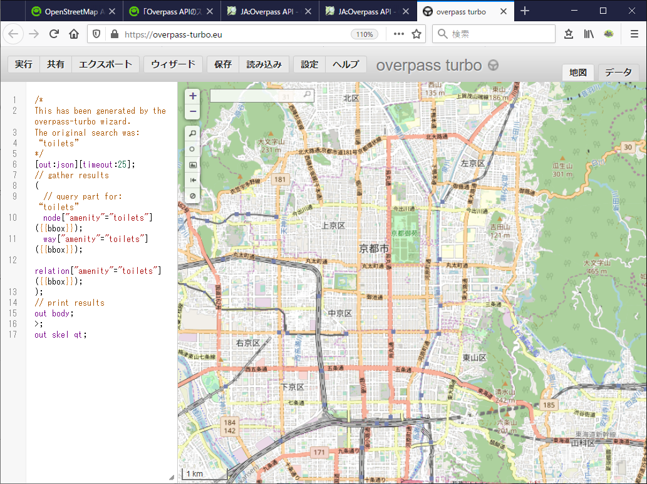
Task: Go forward to the next page
Action: (34, 34)
